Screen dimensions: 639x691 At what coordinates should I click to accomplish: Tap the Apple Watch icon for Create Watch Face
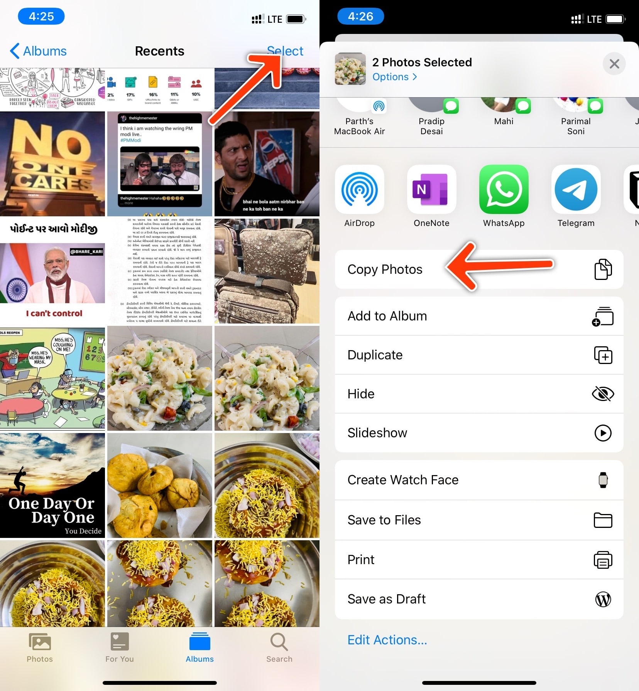603,480
